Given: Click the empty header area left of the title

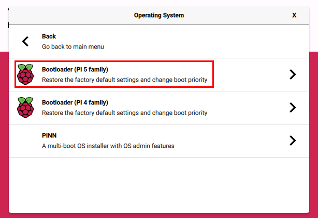Looking at the screenshot, I should [67, 15].
